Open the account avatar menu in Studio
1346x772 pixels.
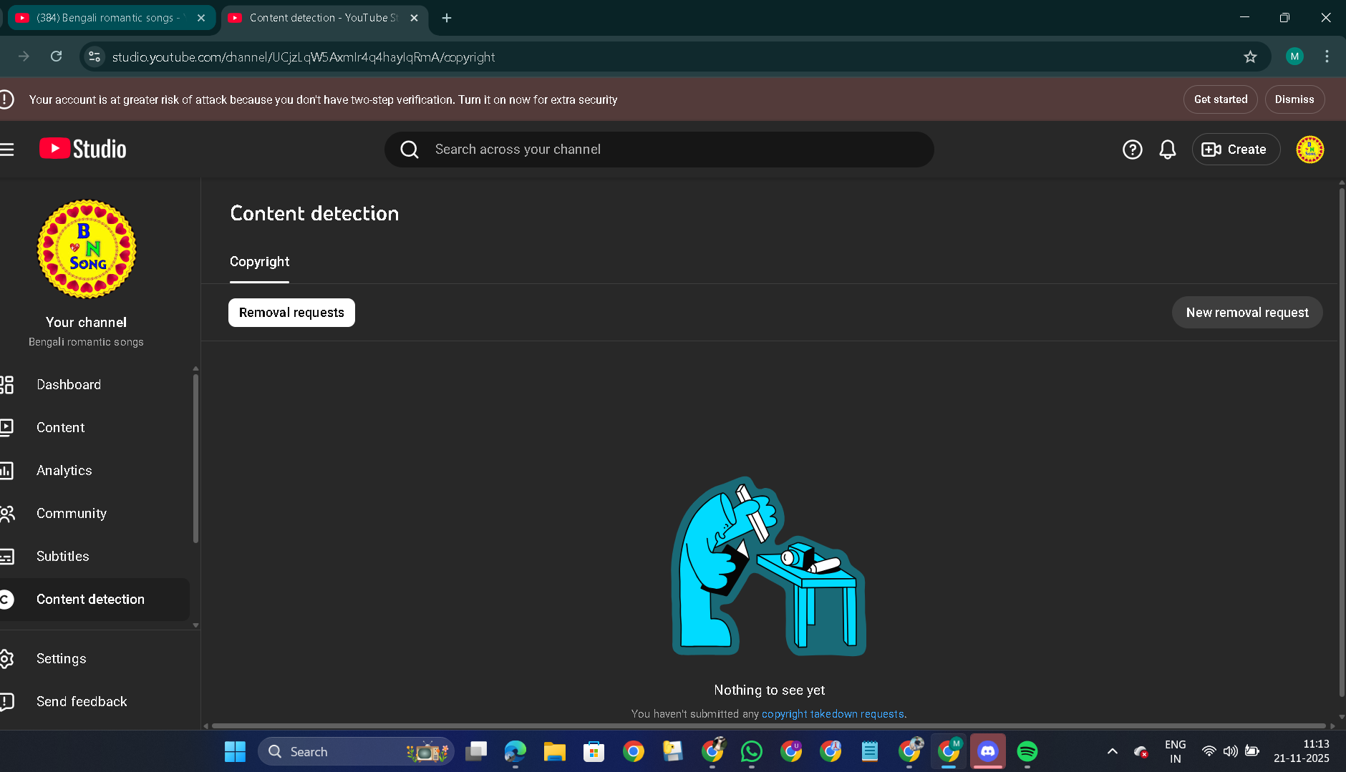click(x=1309, y=150)
